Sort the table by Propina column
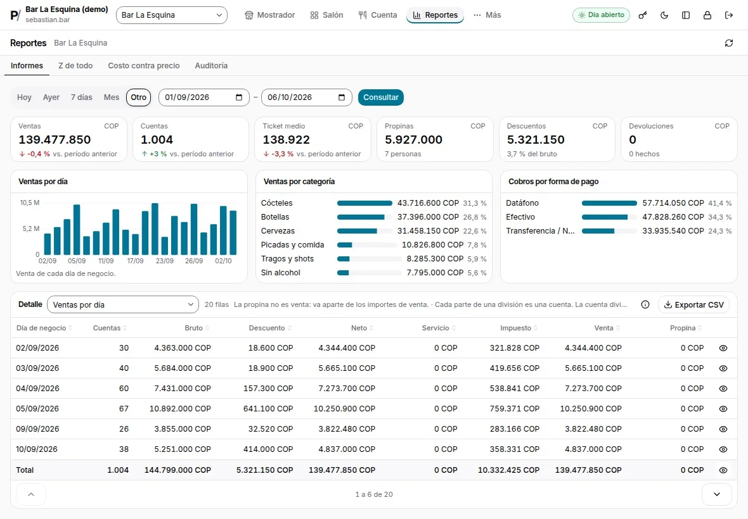The image size is (748, 519). click(685, 328)
